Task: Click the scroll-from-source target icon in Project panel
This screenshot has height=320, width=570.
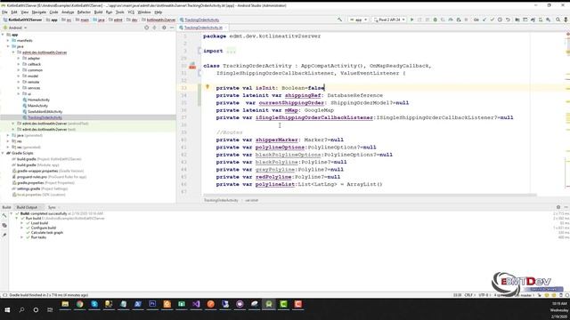Action: 146,28
